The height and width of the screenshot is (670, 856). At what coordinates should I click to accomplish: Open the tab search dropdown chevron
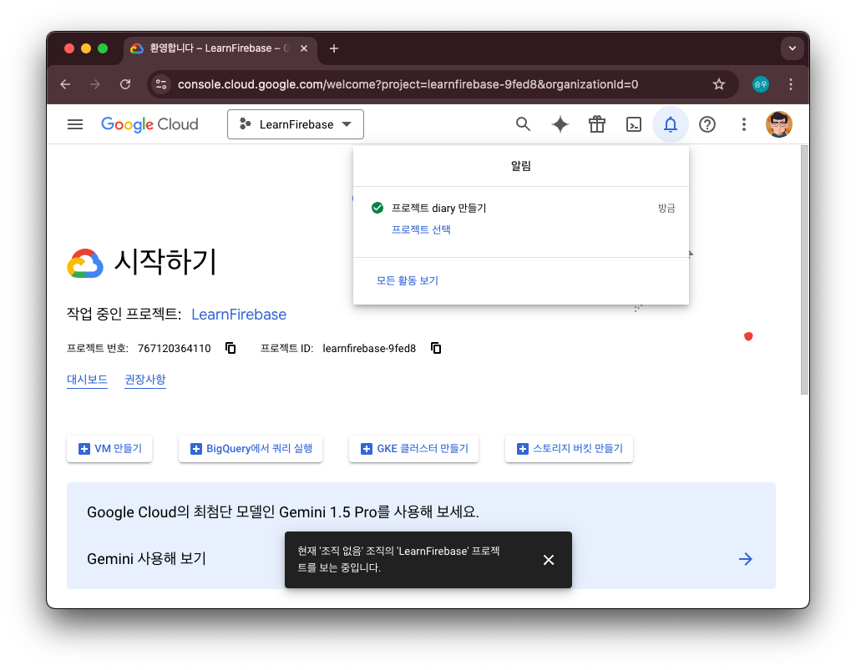(x=793, y=48)
